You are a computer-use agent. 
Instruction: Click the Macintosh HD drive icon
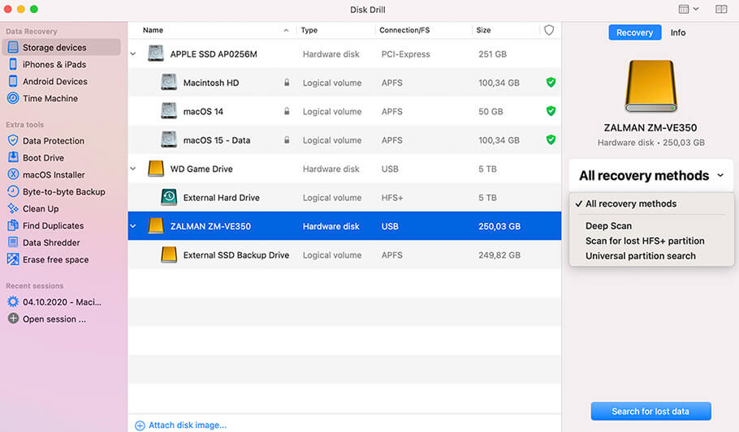click(x=169, y=83)
